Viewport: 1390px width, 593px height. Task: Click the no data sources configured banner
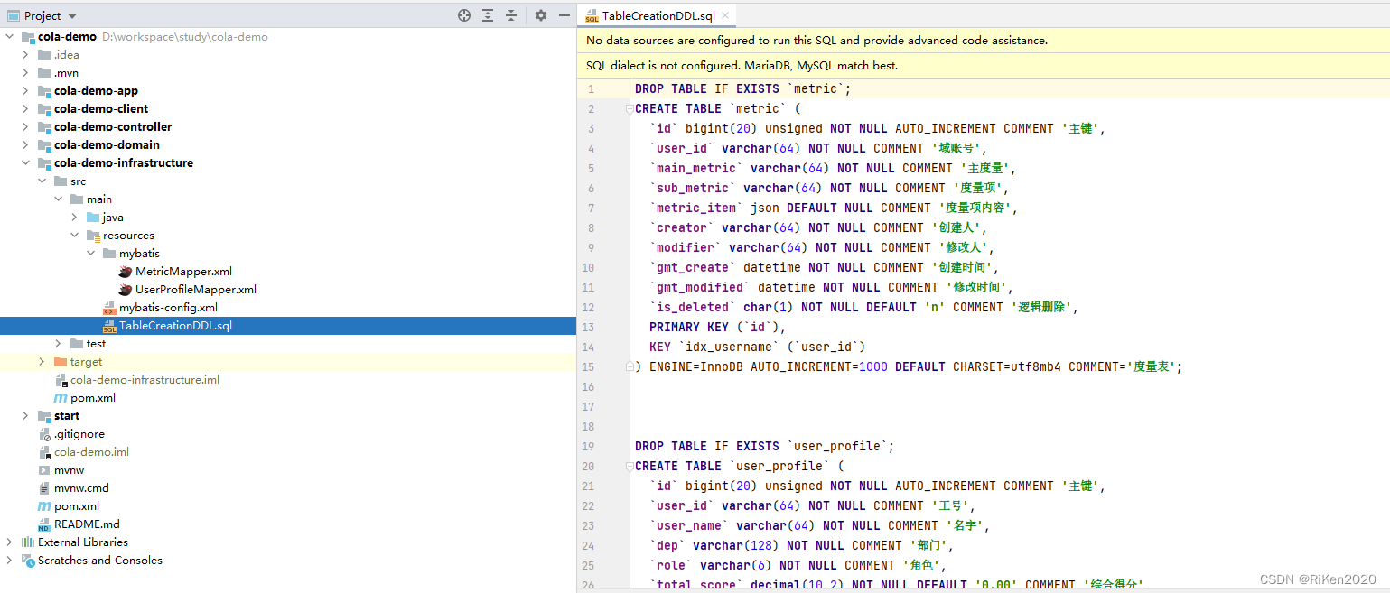[983, 41]
